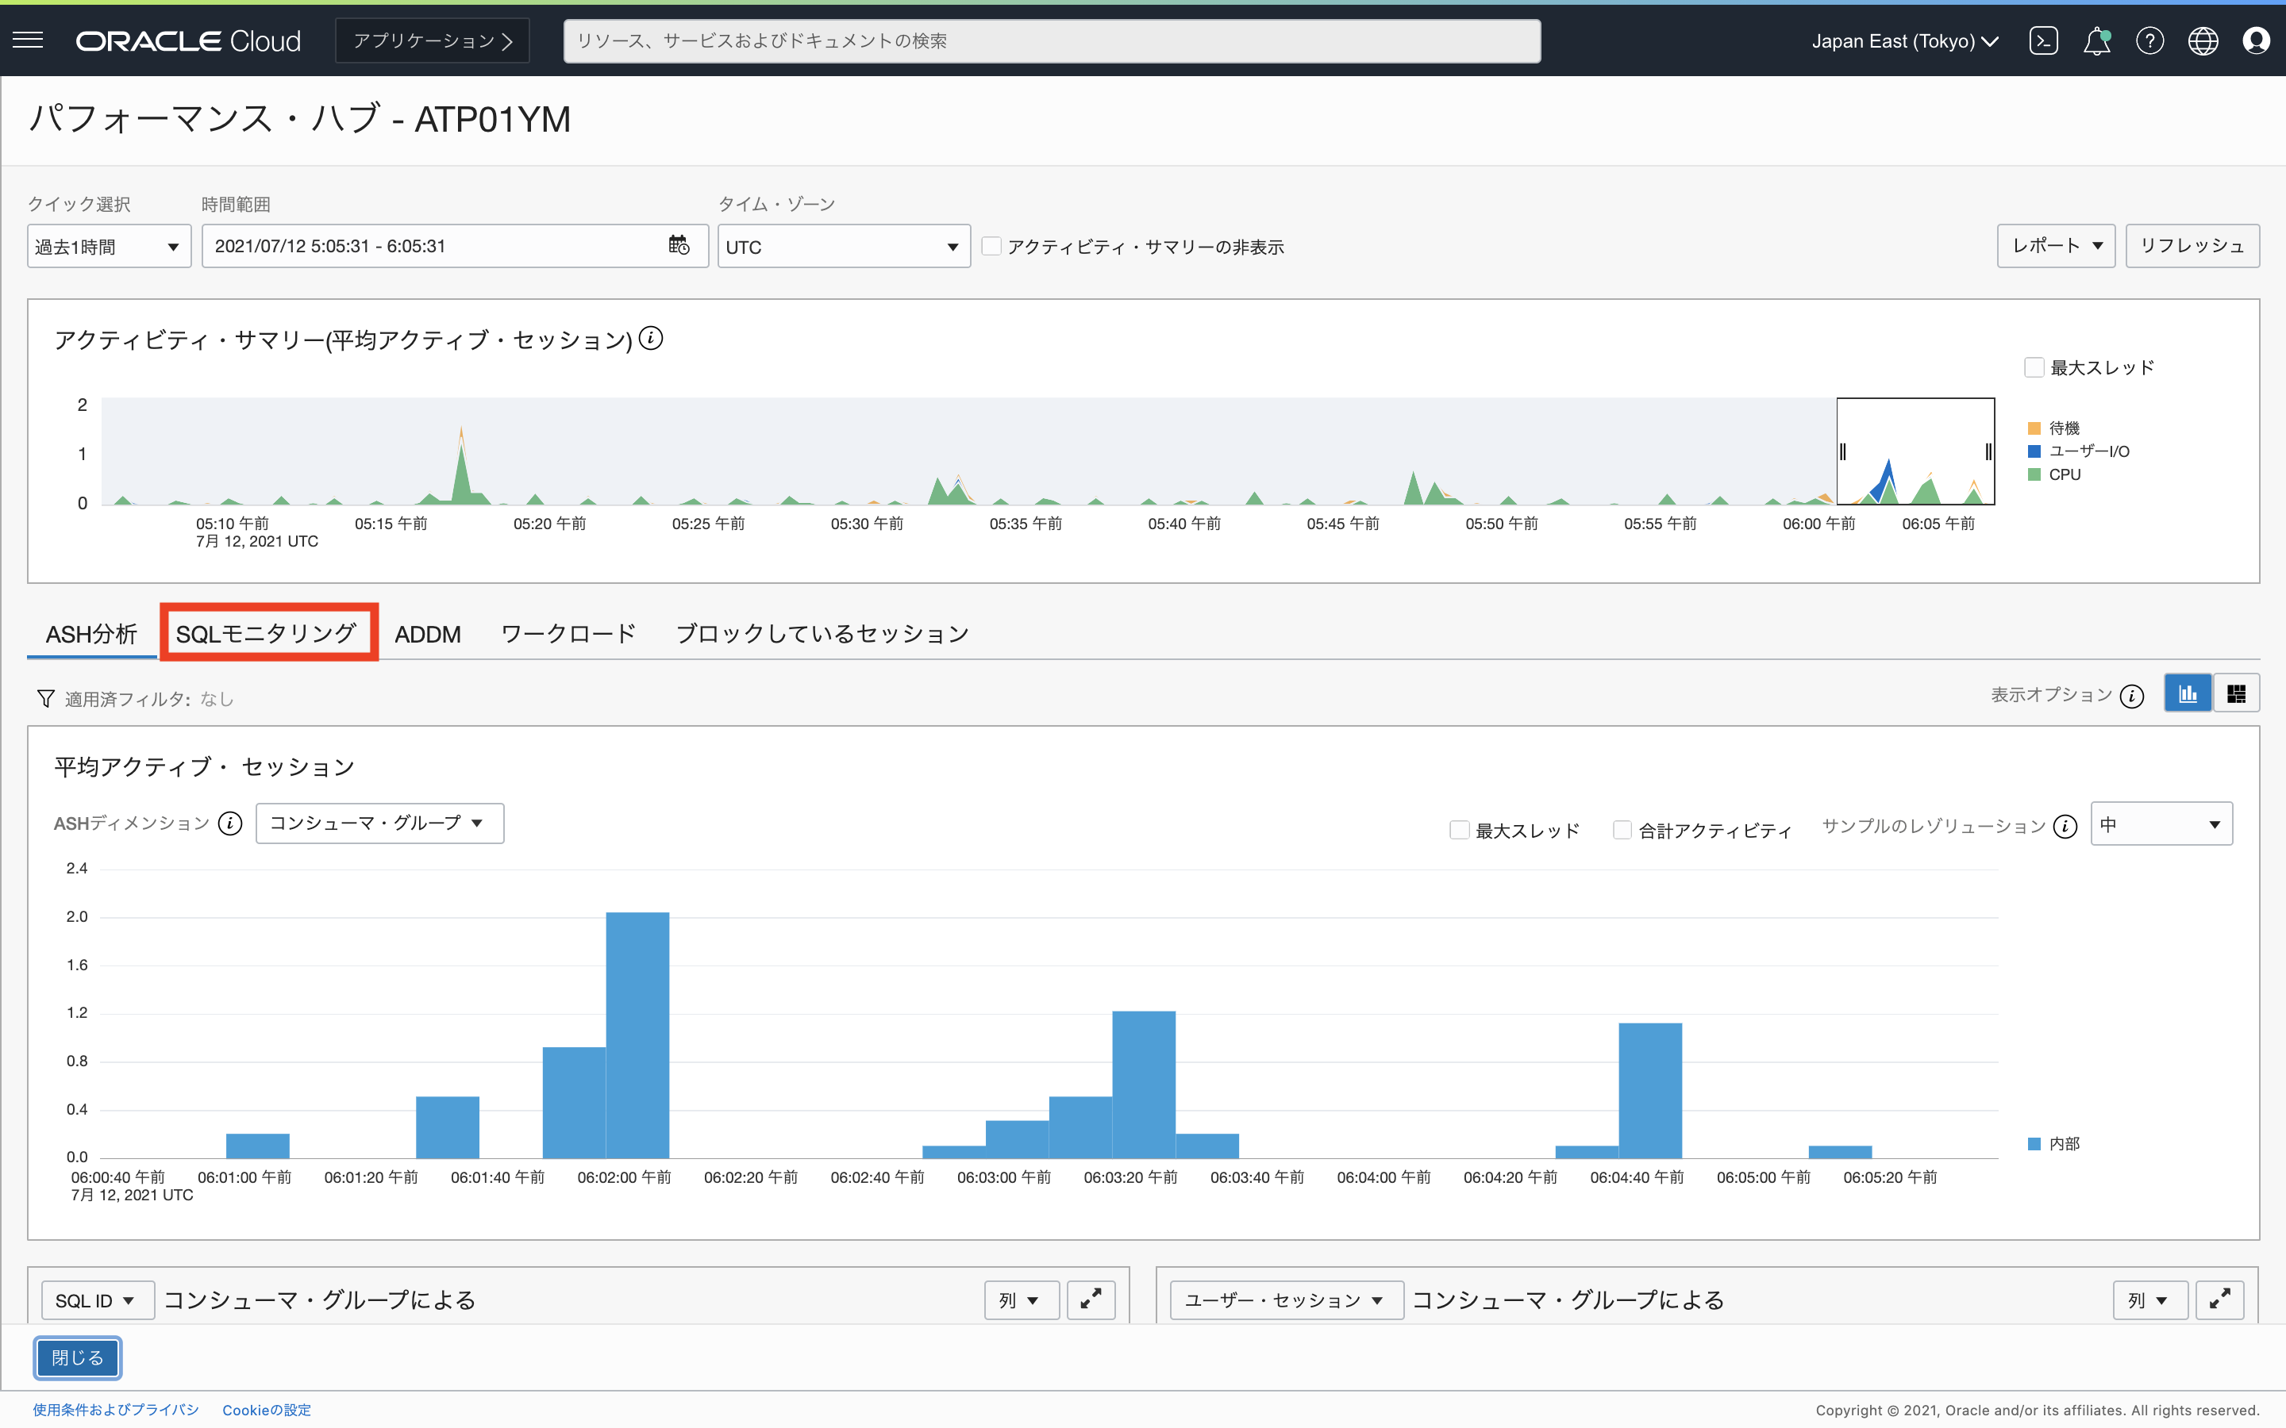Open the time range calendar picker icon
This screenshot has height=1428, width=2286.
point(678,246)
